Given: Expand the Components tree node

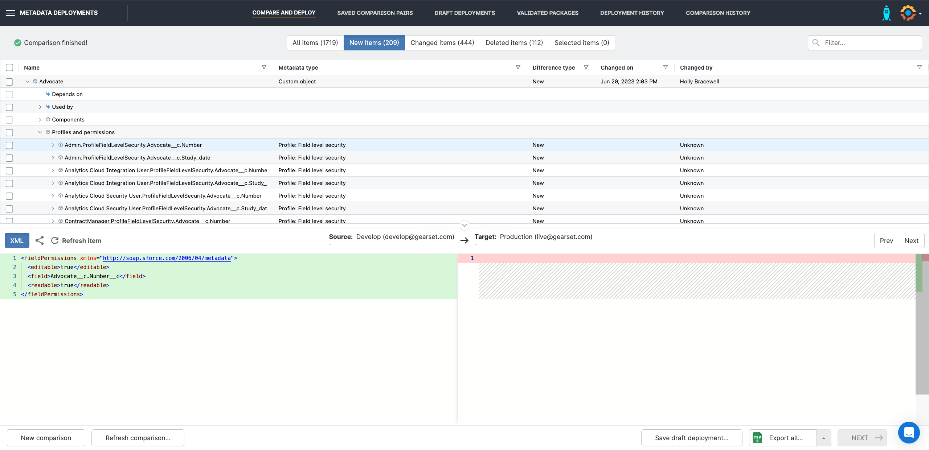Looking at the screenshot, I should point(40,120).
